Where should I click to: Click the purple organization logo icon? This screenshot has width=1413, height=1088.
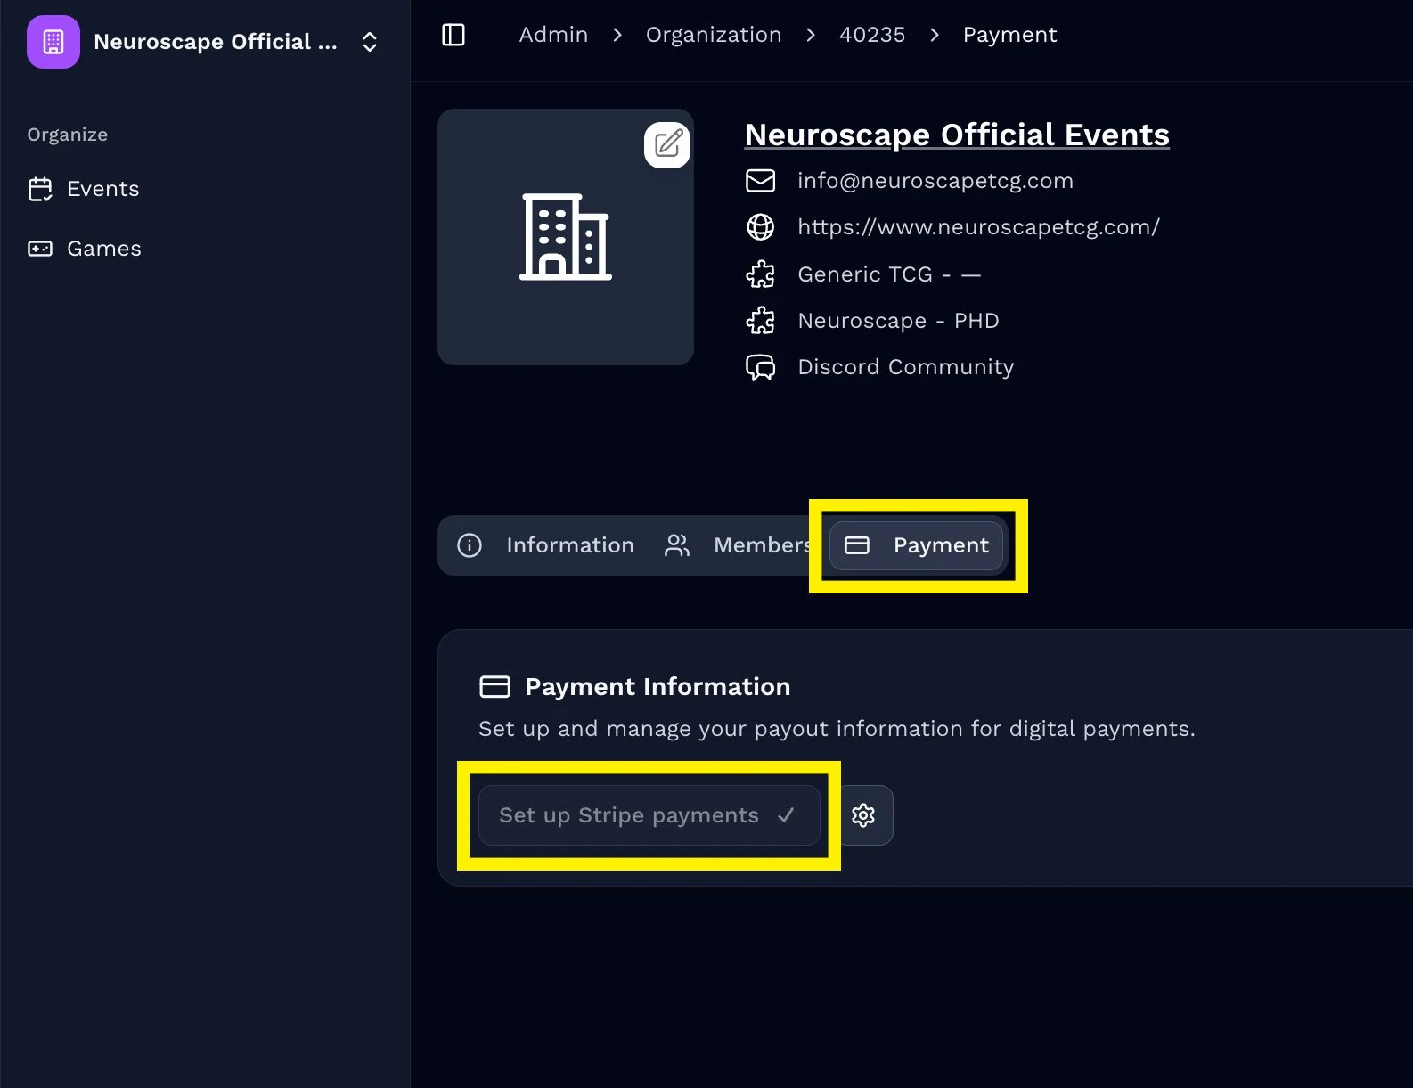53,42
